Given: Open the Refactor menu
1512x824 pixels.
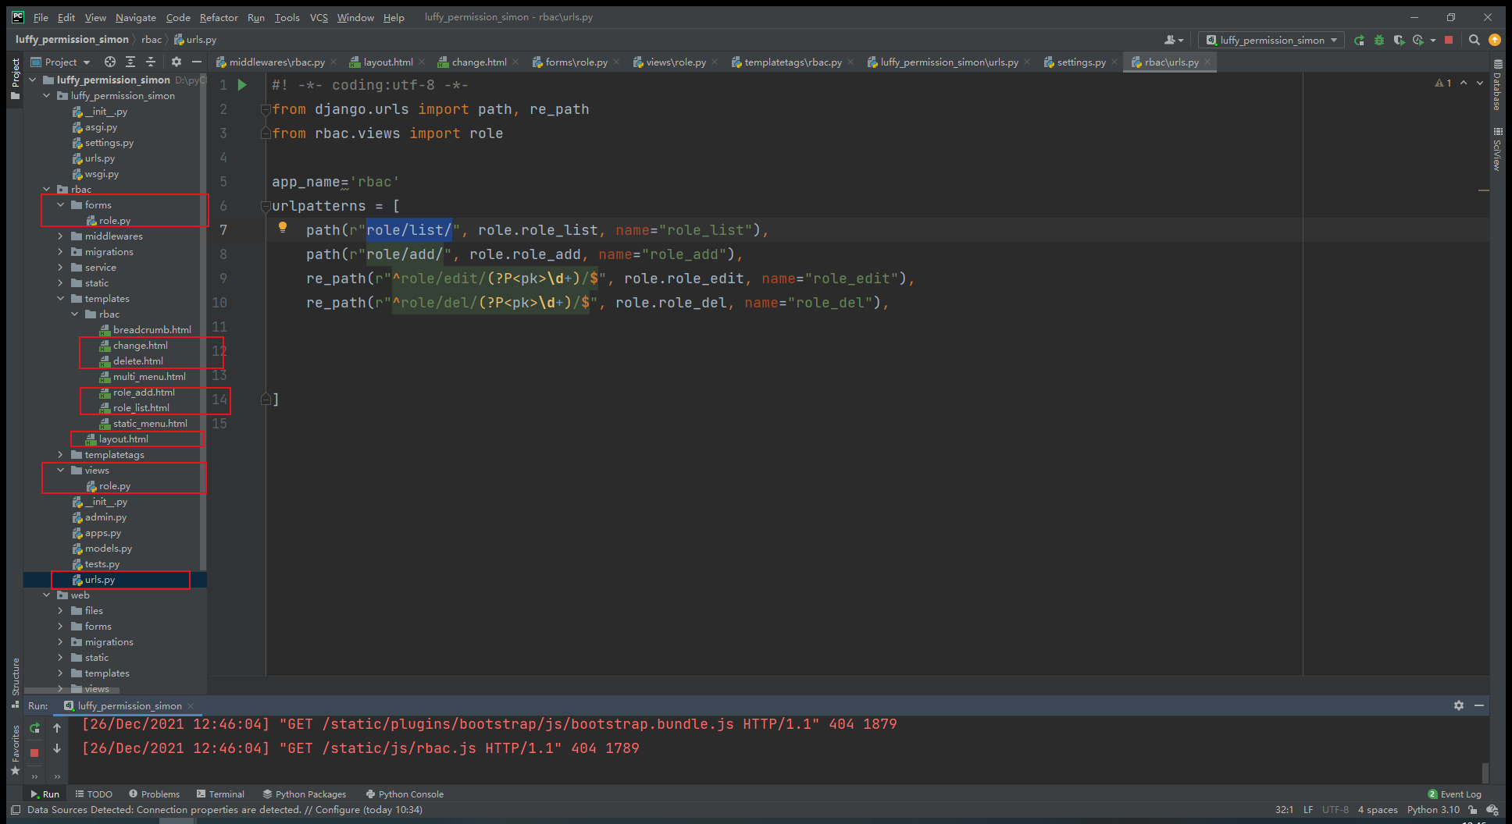Looking at the screenshot, I should click(x=219, y=17).
